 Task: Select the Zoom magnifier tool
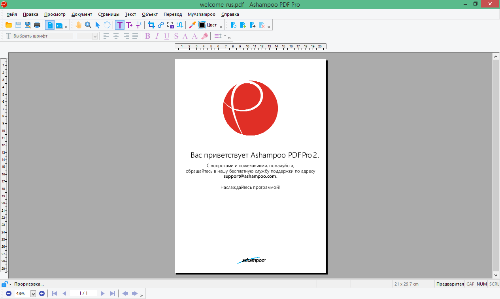pos(88,25)
